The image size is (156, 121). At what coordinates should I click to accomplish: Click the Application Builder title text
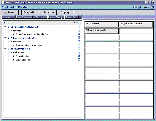[15, 7]
